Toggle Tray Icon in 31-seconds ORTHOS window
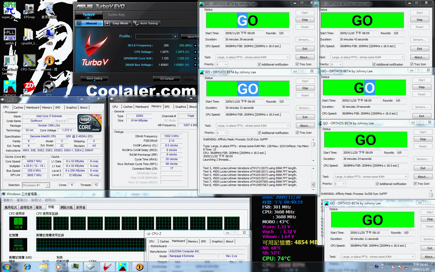Image resolution: width=435 pixels, height=272 pixels. 304,133
